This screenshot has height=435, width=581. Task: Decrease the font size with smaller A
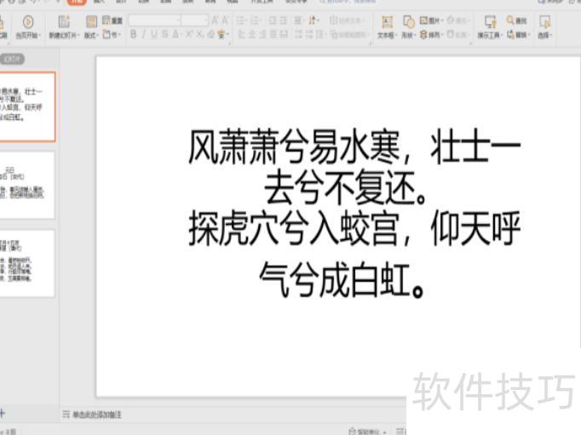click(x=225, y=20)
